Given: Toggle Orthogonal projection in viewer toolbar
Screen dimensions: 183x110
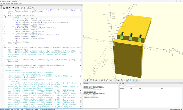Looking at the screenshot, I should tap(130, 81).
